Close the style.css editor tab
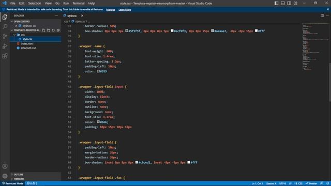Image resolution: width=331 pixels, height=186 pixels. pyautogui.click(x=82, y=16)
